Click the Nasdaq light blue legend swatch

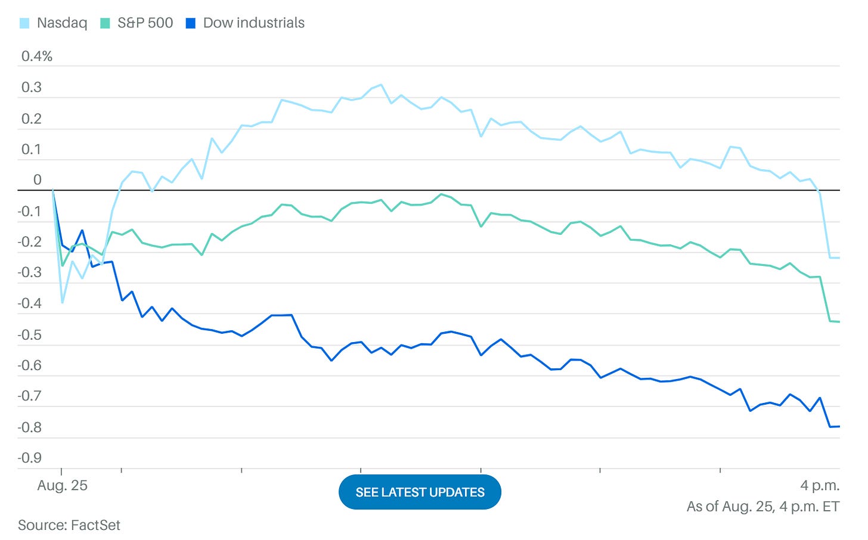(24, 24)
